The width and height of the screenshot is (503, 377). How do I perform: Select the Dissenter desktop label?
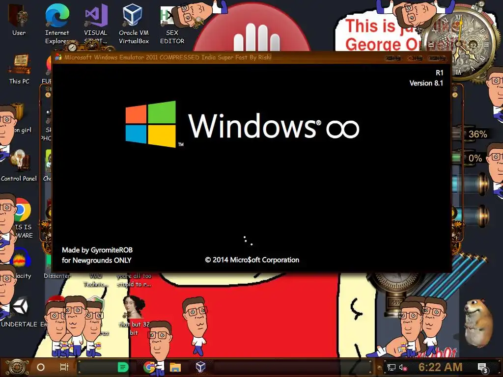[57, 276]
